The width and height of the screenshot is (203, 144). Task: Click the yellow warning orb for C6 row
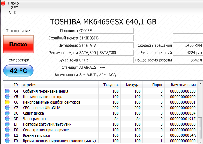coord(7,102)
